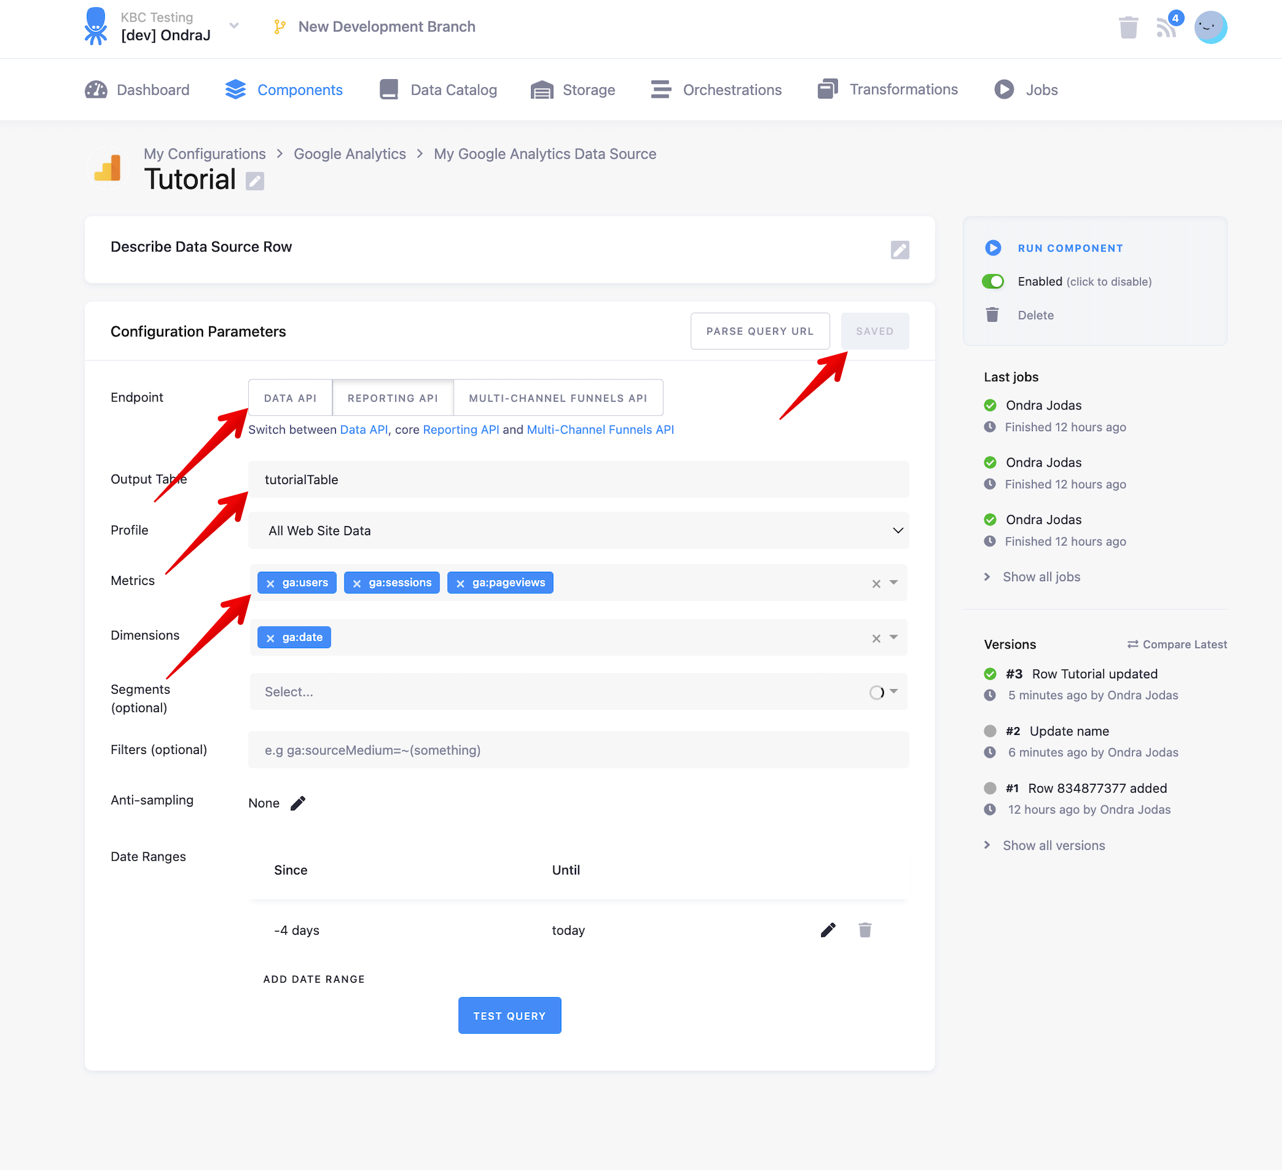Open version #2 Update name
The width and height of the screenshot is (1282, 1170).
(1057, 731)
